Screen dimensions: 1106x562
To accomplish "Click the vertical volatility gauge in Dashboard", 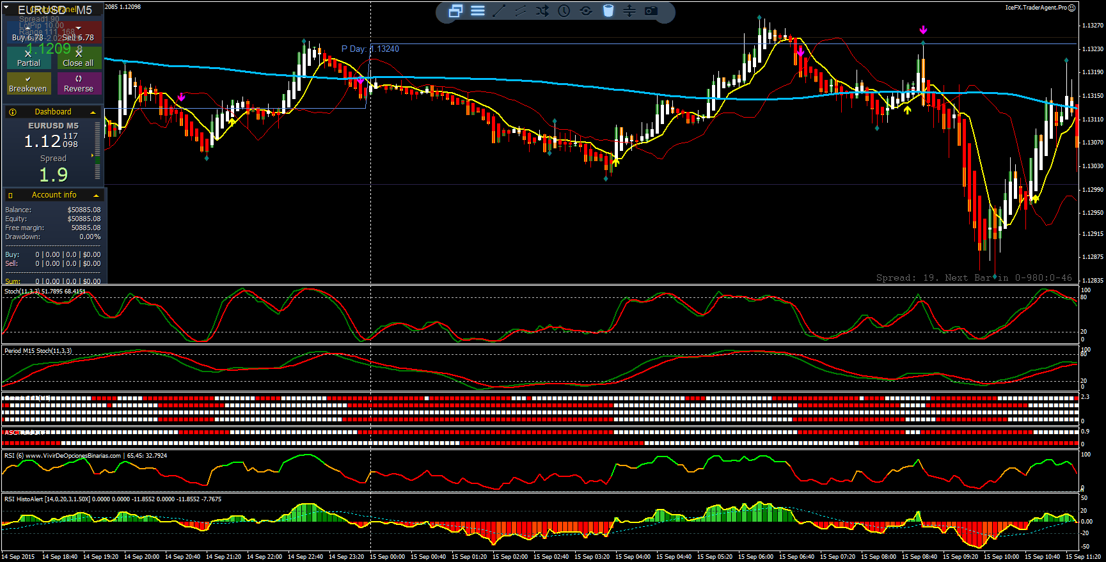I will pos(98,150).
